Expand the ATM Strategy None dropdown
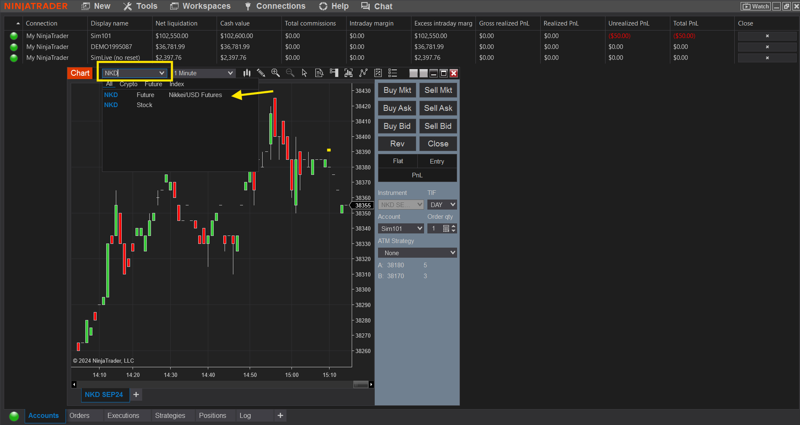800x425 pixels. (x=417, y=253)
